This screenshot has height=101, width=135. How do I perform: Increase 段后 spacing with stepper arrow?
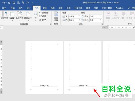(101, 19)
